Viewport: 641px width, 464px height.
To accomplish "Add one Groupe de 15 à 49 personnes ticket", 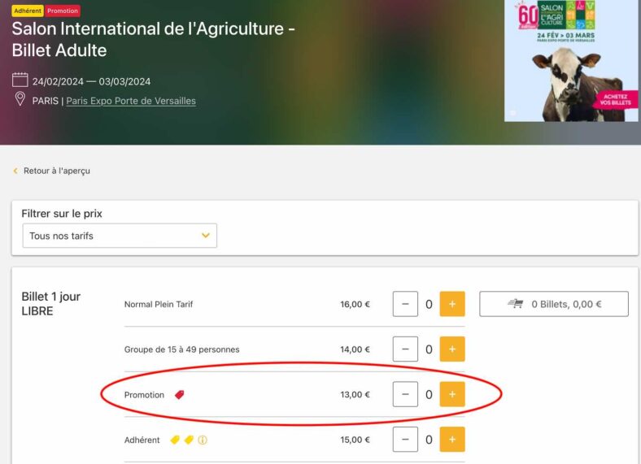I will click(452, 349).
